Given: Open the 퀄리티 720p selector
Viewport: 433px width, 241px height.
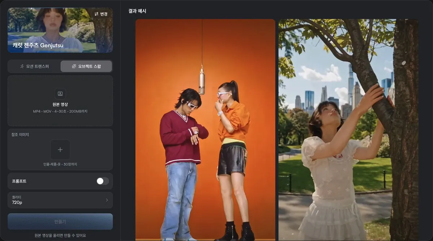Looking at the screenshot, I should 60,200.
